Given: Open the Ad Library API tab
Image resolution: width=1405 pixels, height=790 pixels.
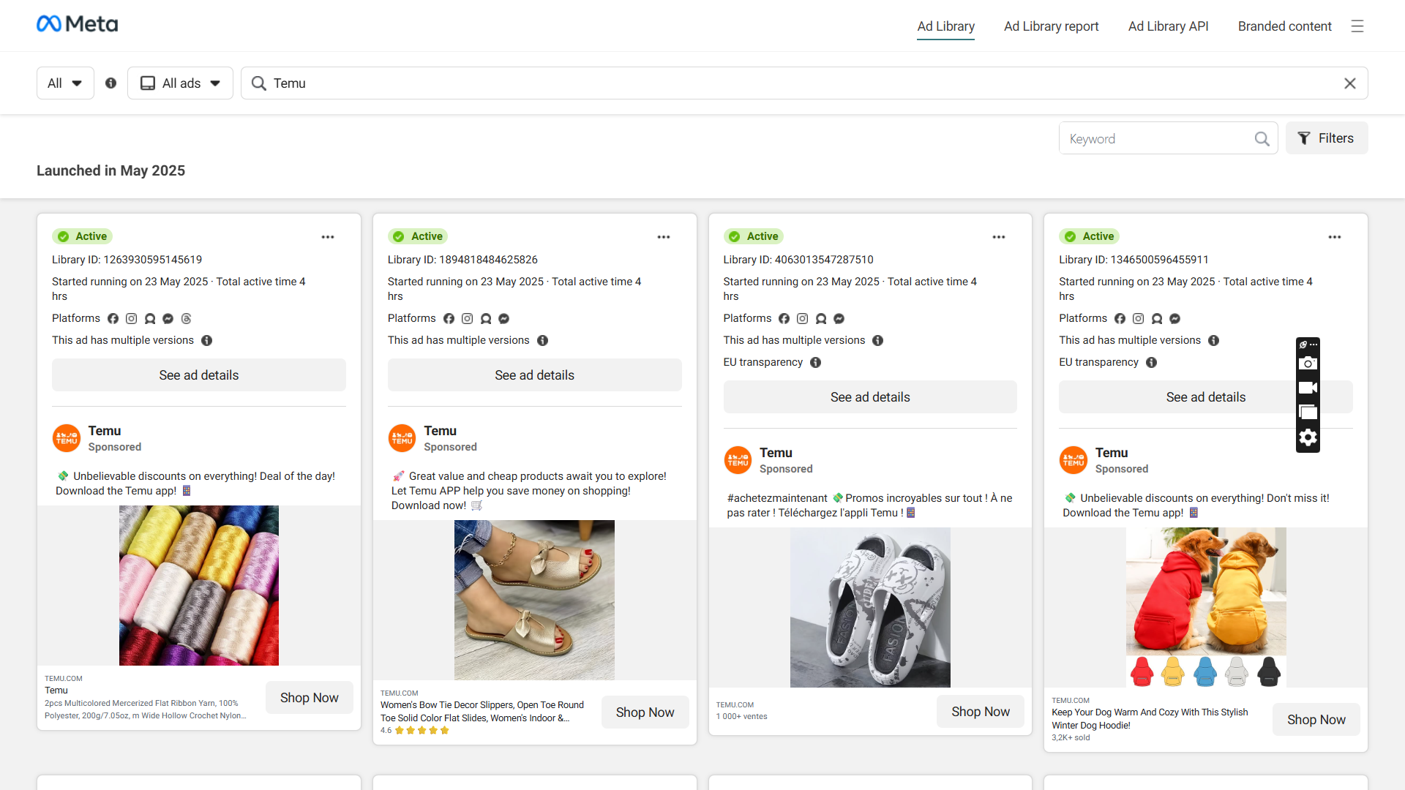Looking at the screenshot, I should [x=1168, y=26].
